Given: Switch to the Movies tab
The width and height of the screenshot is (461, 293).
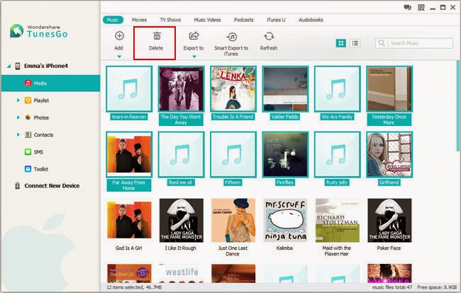Looking at the screenshot, I should tap(139, 20).
